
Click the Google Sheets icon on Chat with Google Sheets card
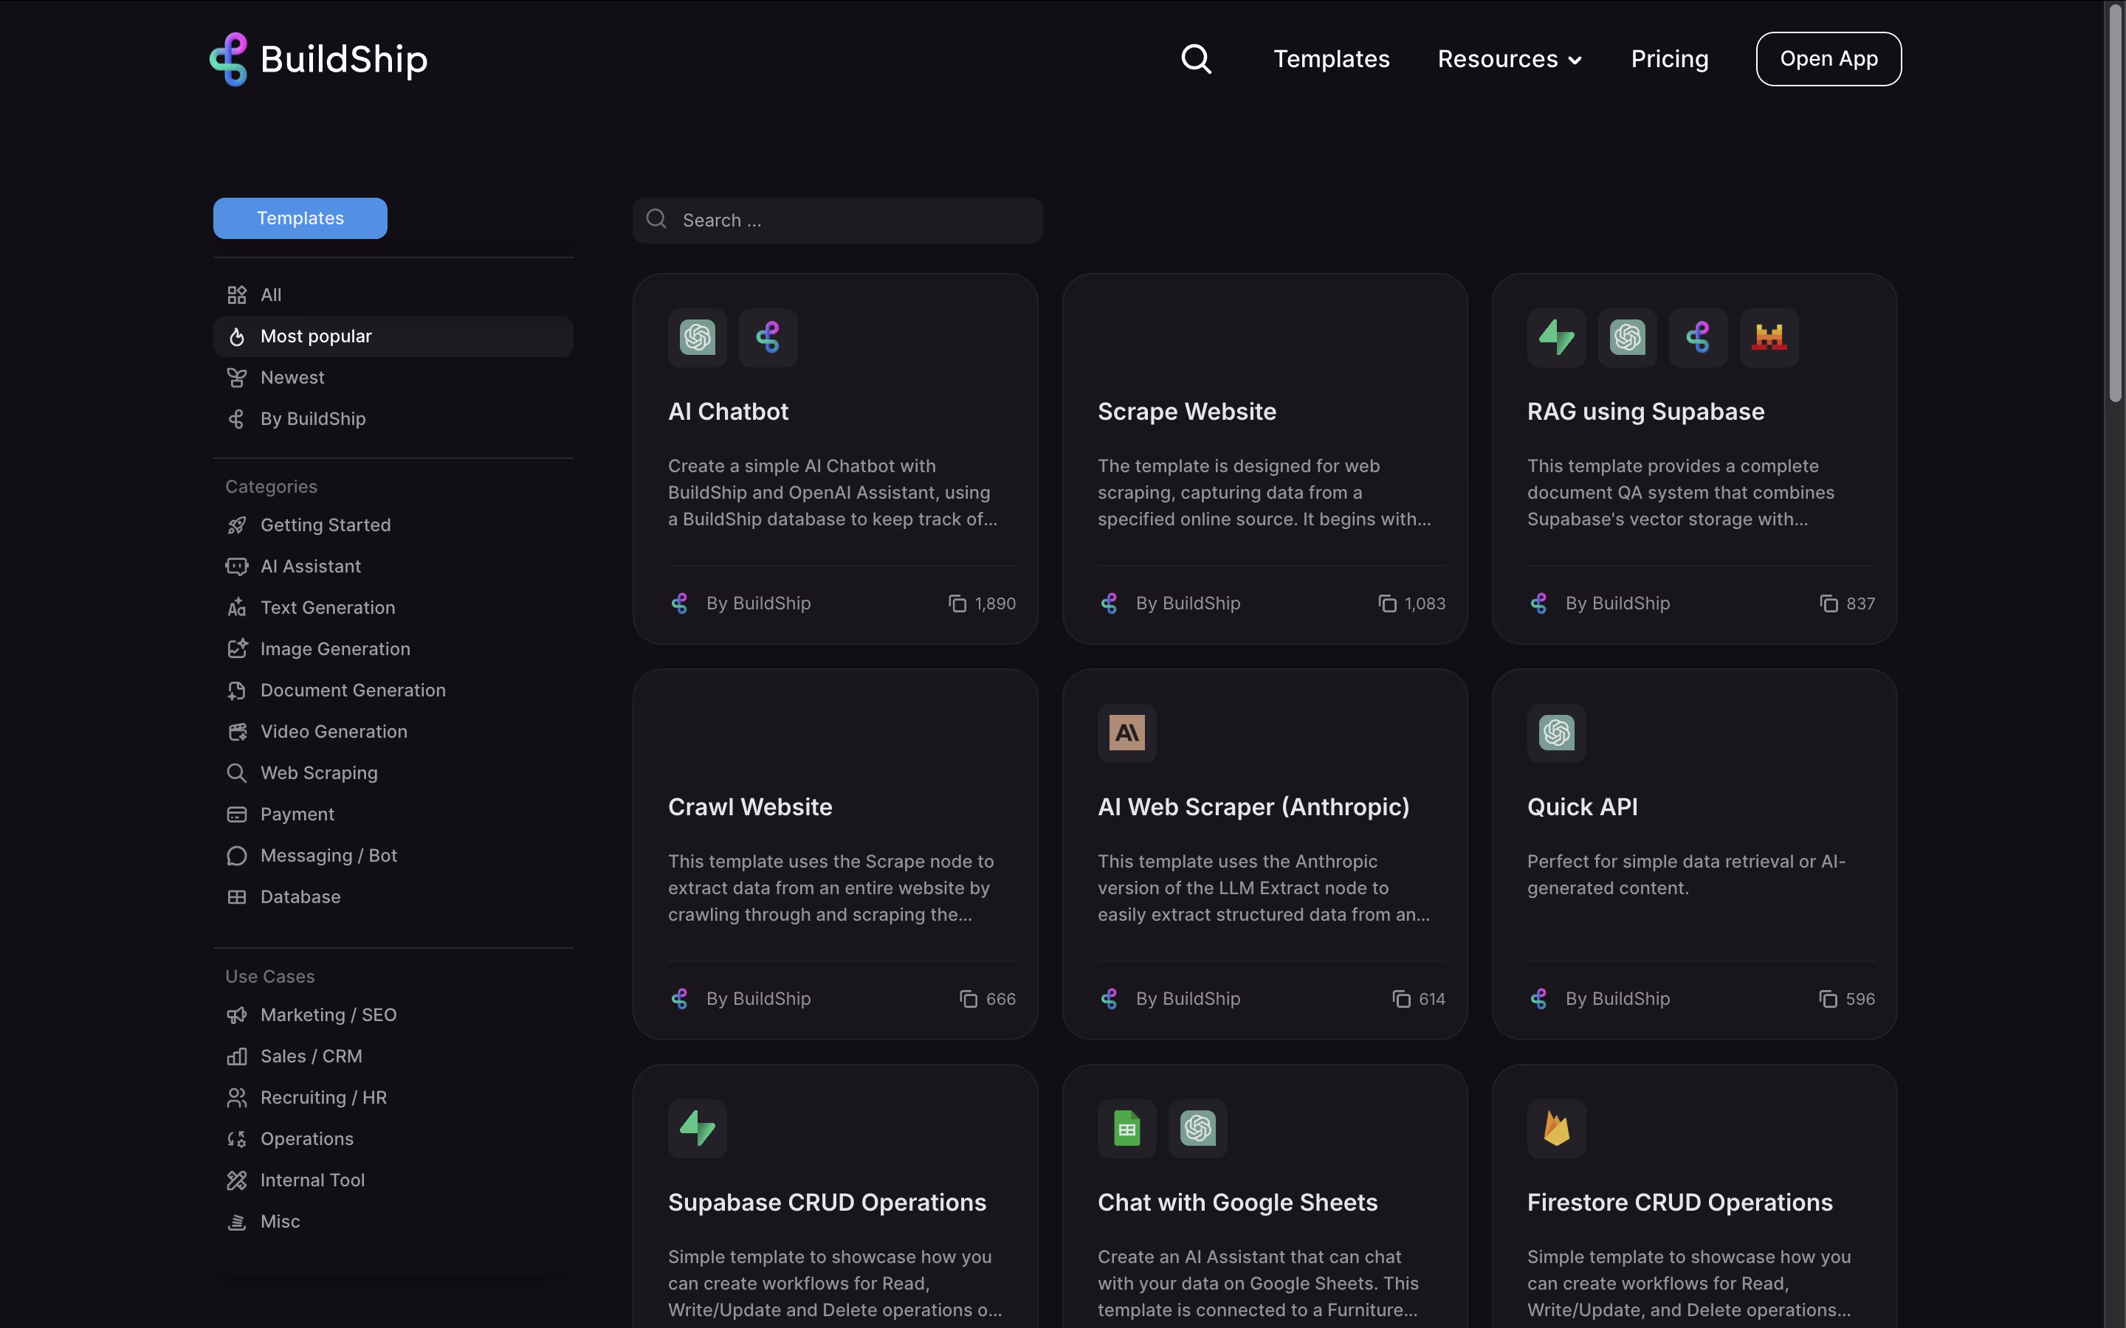[x=1127, y=1128]
